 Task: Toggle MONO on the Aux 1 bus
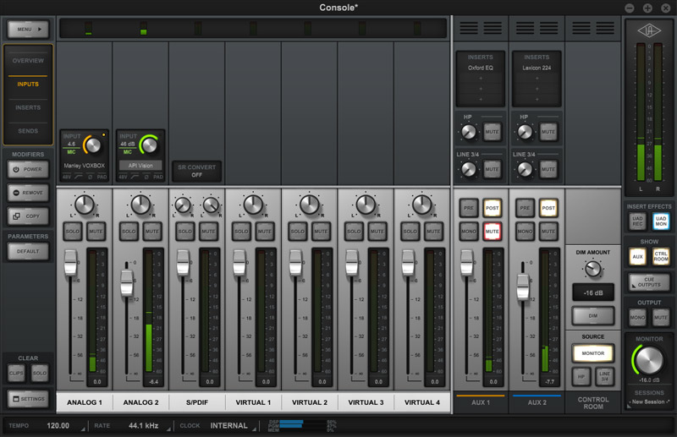[469, 232]
